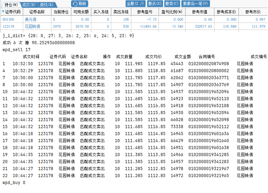Sort by 证券代码 column header
The height and width of the screenshot is (193, 268).
11,12
